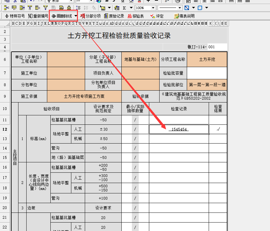Open 分部分项 from the toolbar
This screenshot has height=231, width=270.
[90, 16]
